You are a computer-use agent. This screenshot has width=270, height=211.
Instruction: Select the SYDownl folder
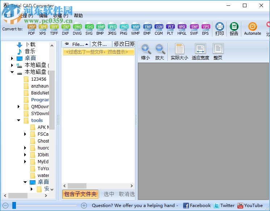tap(37, 114)
